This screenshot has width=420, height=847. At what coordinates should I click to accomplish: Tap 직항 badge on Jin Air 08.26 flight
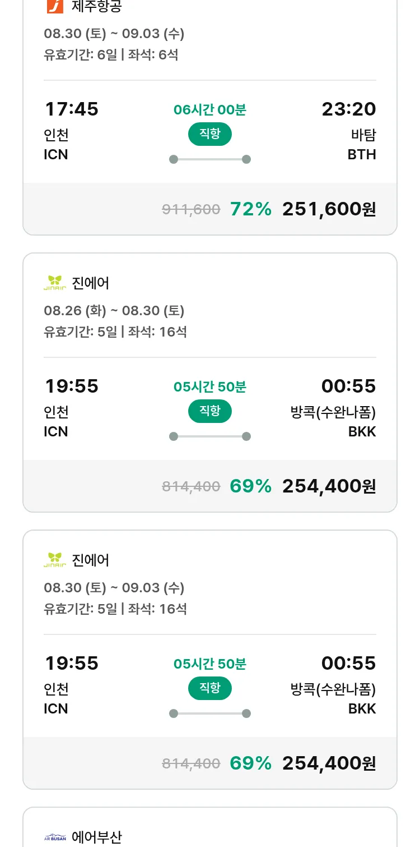[x=209, y=411]
